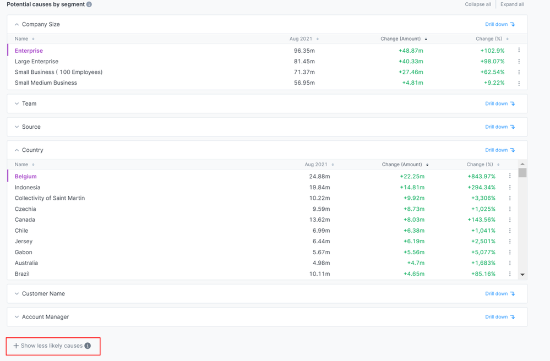
Task: Click Expand all
Action: 512,4
